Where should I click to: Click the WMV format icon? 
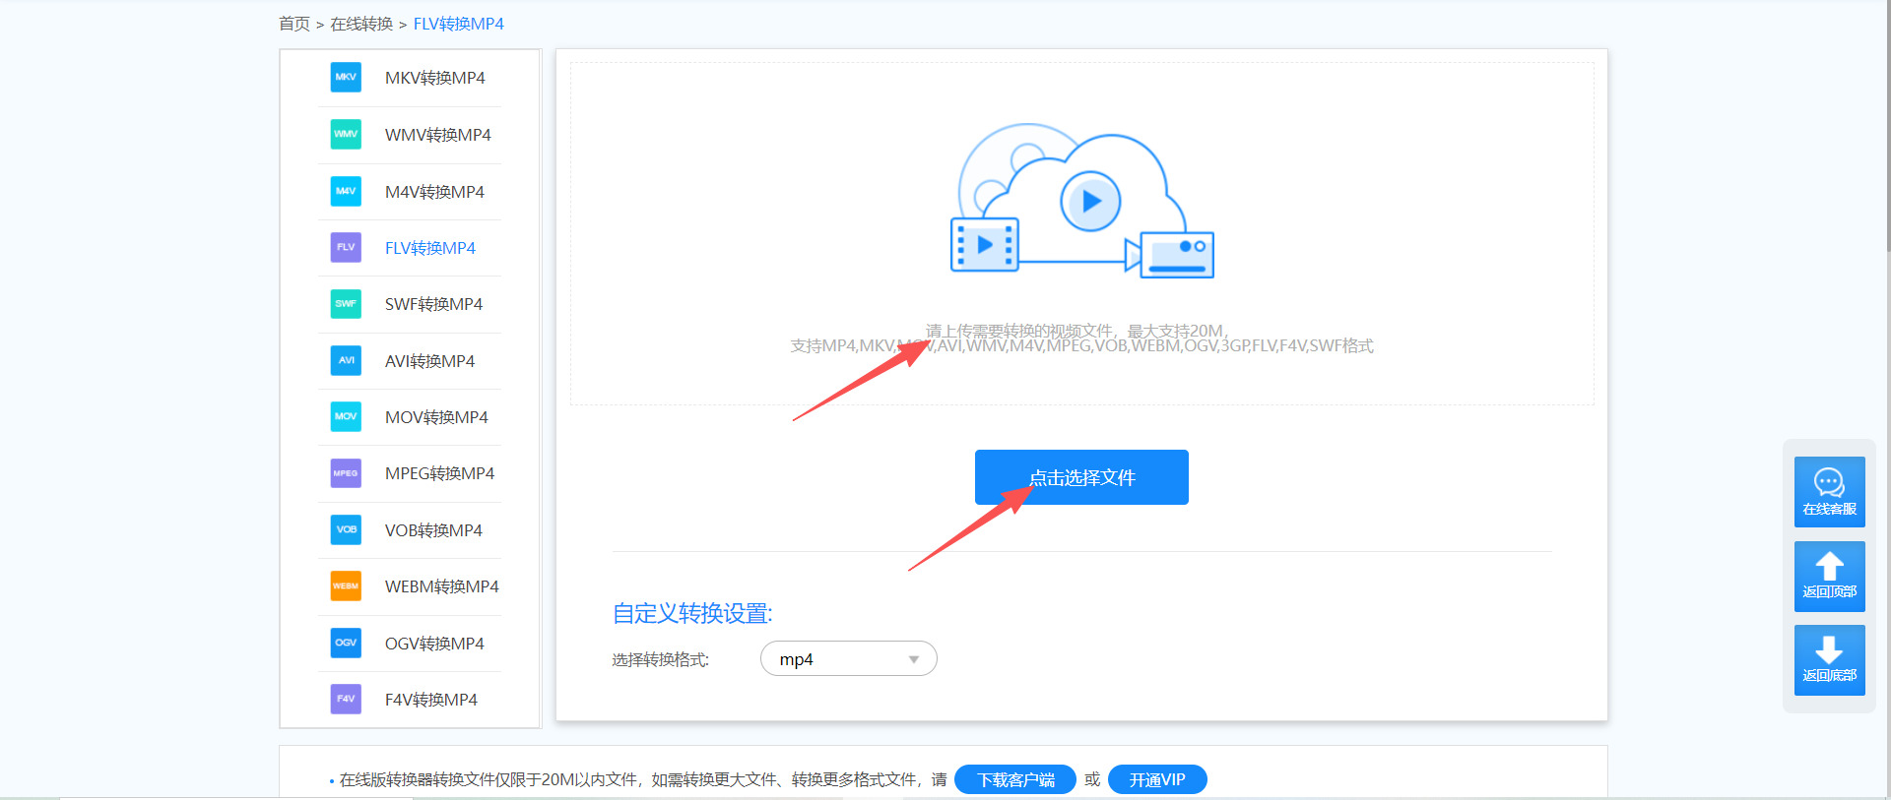(x=346, y=134)
